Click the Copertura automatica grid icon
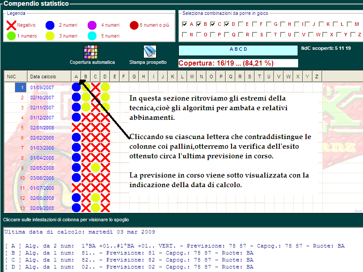This screenshot has width=363, height=272. point(90,52)
